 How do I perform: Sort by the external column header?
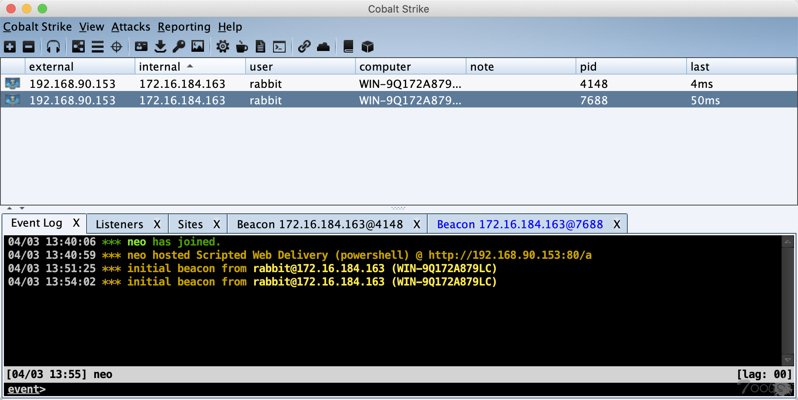[x=80, y=67]
